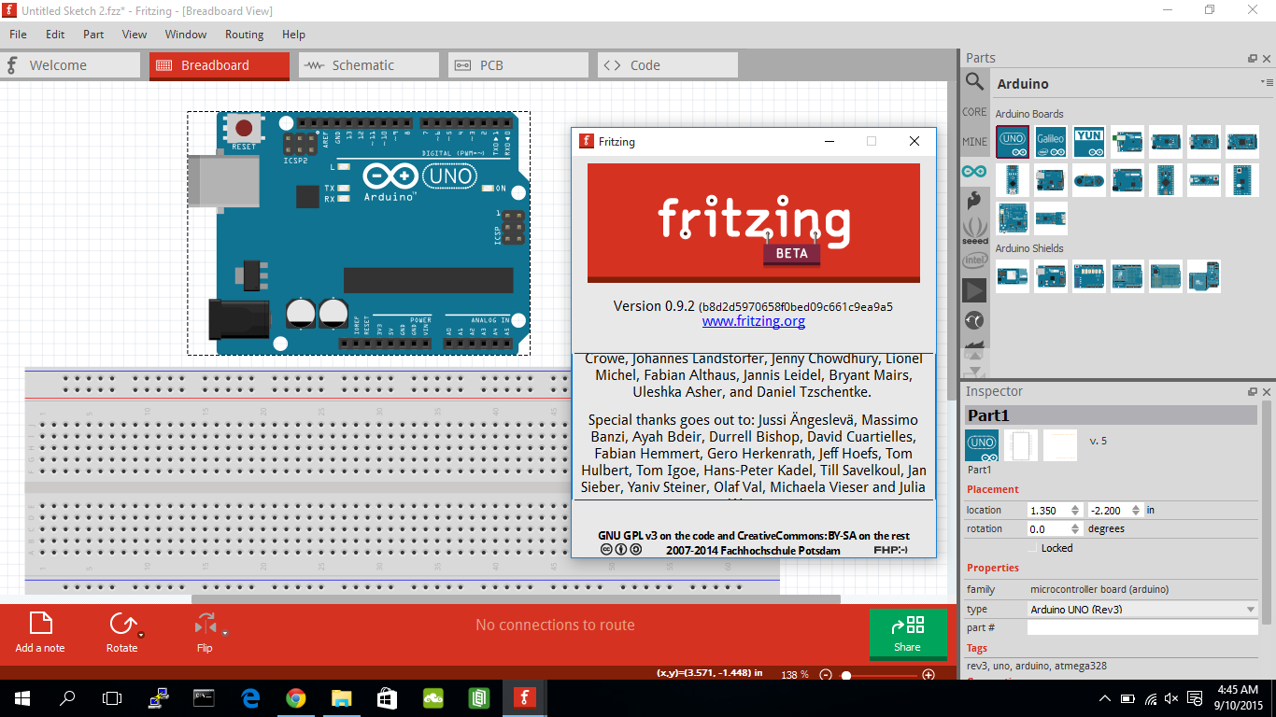
Task: Open Google Chrome from the taskbar
Action: tap(296, 697)
